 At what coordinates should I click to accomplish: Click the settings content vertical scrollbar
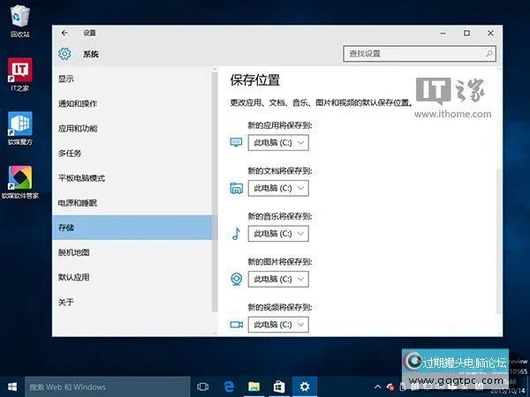497,221
